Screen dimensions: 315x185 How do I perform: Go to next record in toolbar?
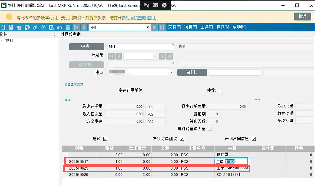(155, 27)
